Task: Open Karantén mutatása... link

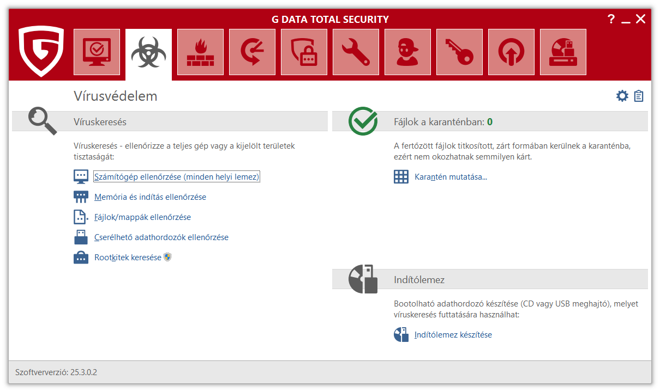Action: 451,177
